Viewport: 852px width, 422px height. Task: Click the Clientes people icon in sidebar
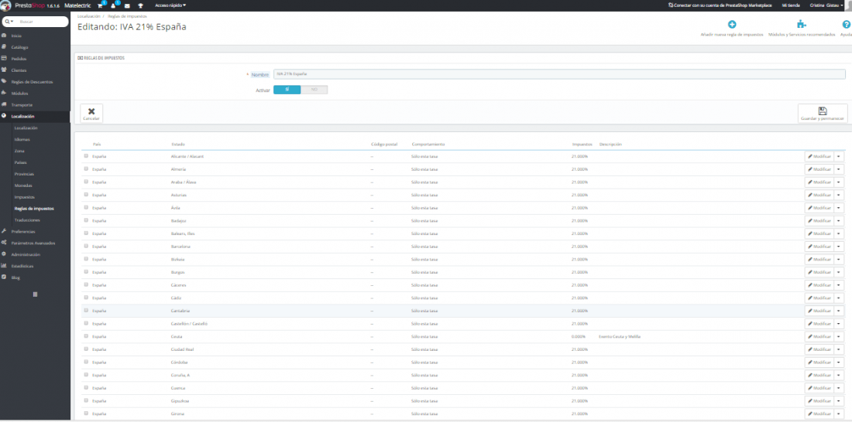coord(4,70)
